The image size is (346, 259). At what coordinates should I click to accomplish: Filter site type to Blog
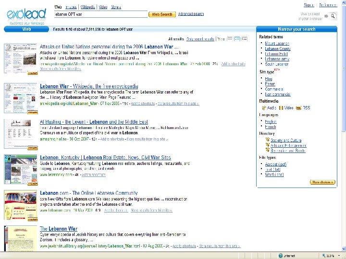[268, 79]
